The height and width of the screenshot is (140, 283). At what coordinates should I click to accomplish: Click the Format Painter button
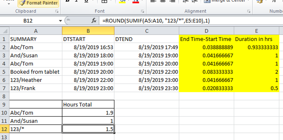(x=39, y=3)
